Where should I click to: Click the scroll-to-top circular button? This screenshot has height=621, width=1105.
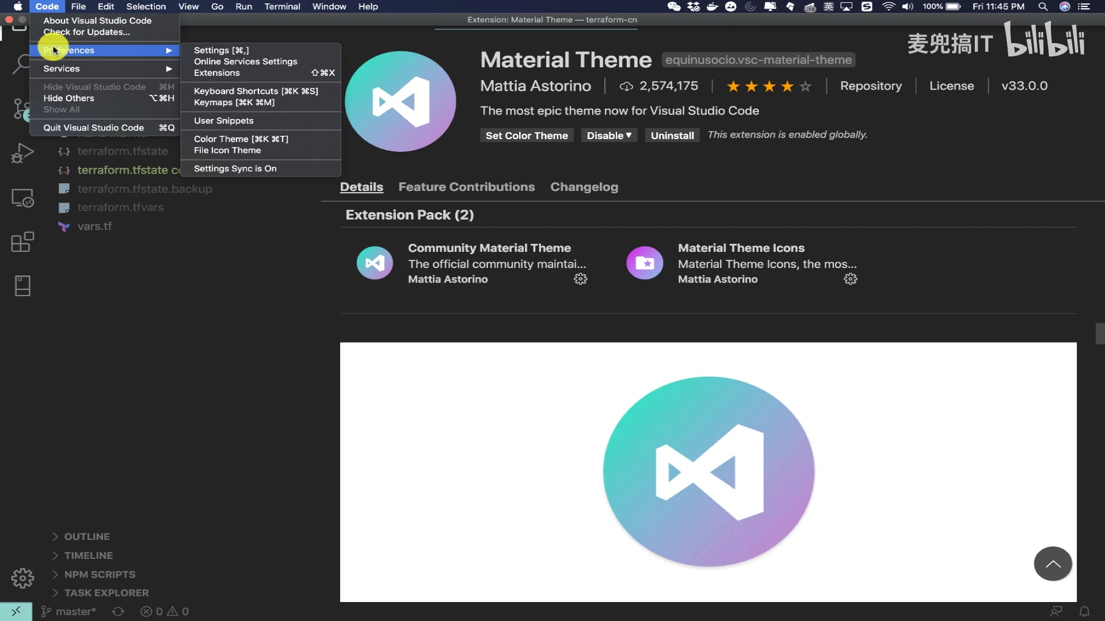coord(1053,563)
